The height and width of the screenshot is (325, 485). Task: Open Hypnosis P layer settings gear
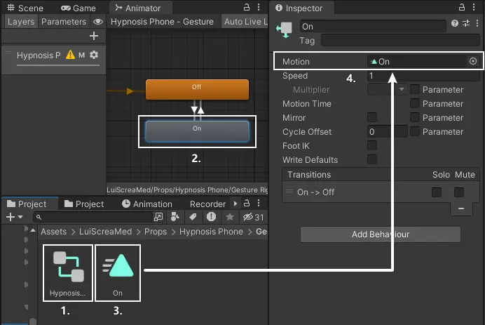pyautogui.click(x=94, y=55)
